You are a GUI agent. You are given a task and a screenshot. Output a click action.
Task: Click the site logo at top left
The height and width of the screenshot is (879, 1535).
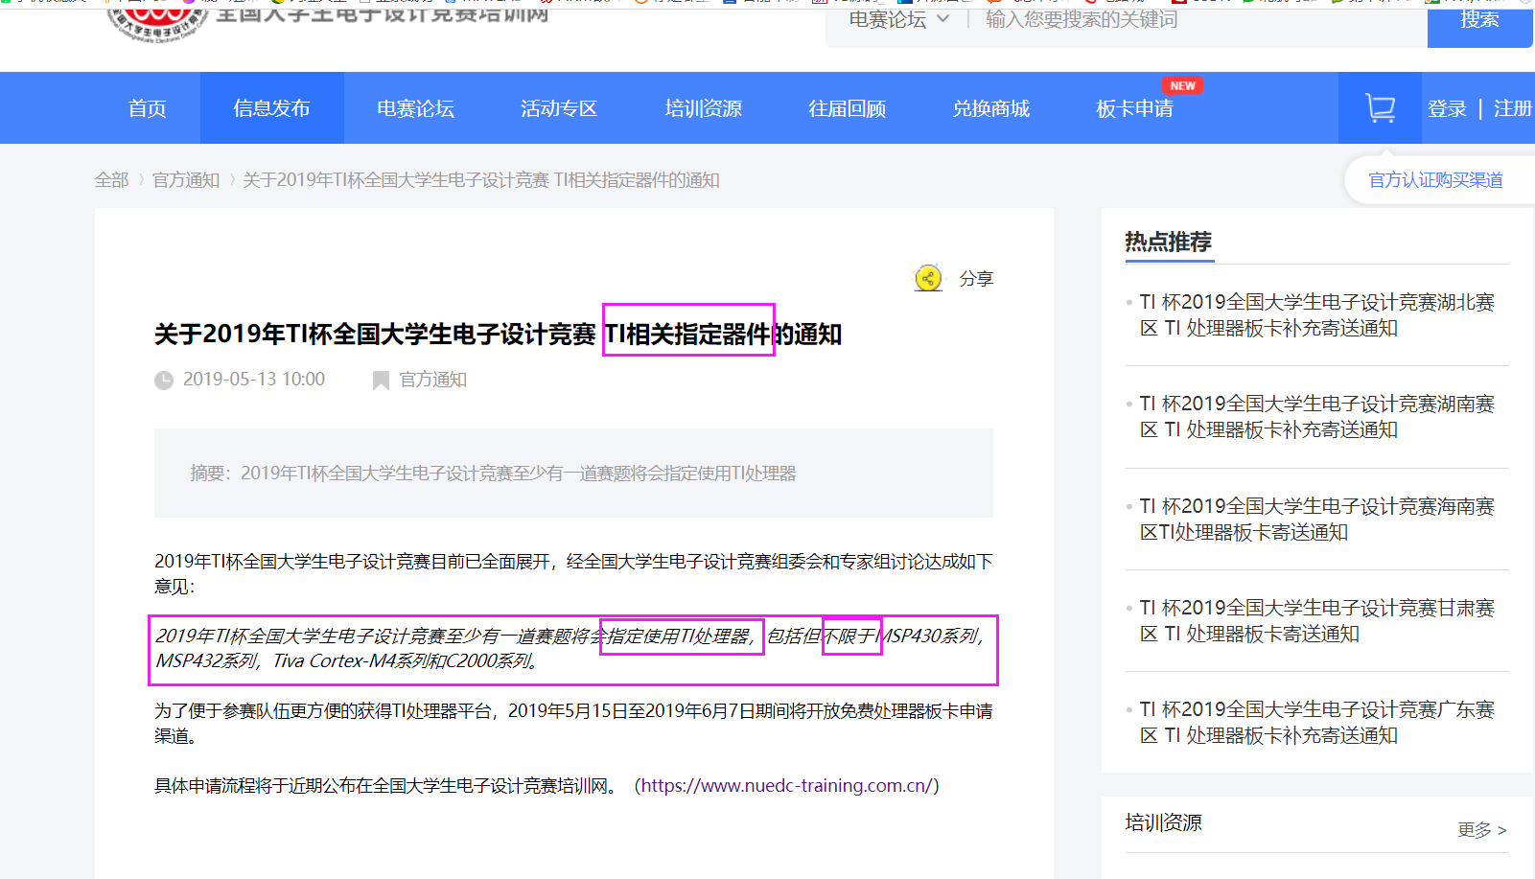[x=157, y=21]
